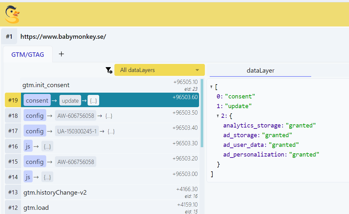This screenshot has width=349, height=214.
Task: Expand the {...} object in row #14
Action: [47, 177]
